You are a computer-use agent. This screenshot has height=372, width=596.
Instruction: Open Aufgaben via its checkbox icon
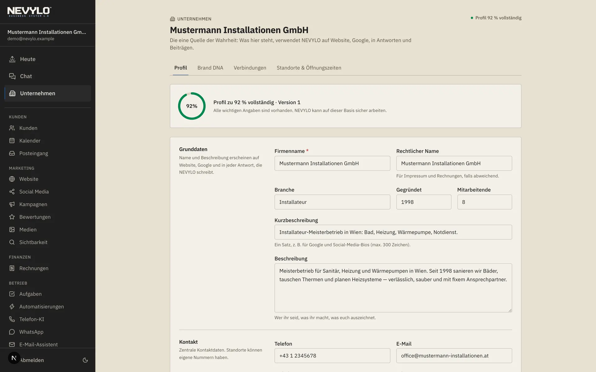tap(12, 294)
